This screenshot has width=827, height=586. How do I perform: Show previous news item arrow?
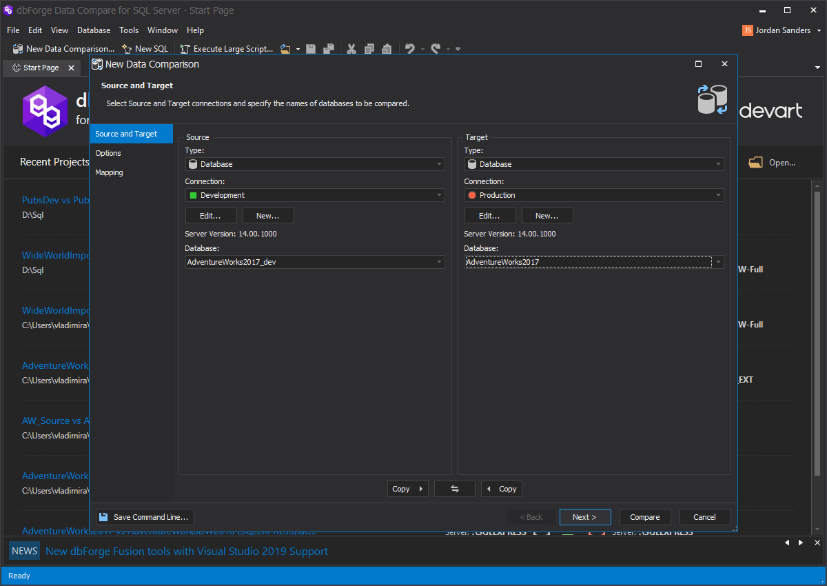point(788,543)
